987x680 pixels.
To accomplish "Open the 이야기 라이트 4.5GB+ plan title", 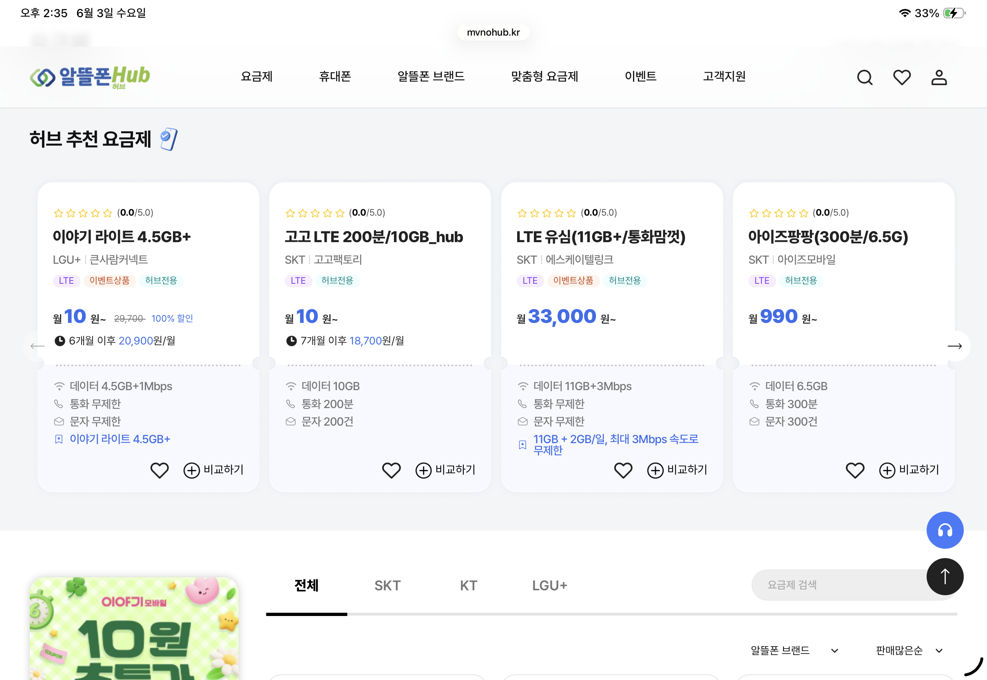I will pyautogui.click(x=122, y=236).
